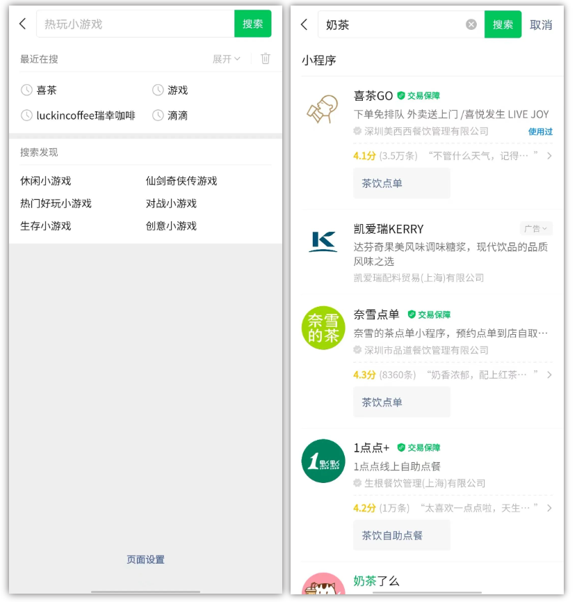Select suggestion 创意小游戏

click(171, 226)
